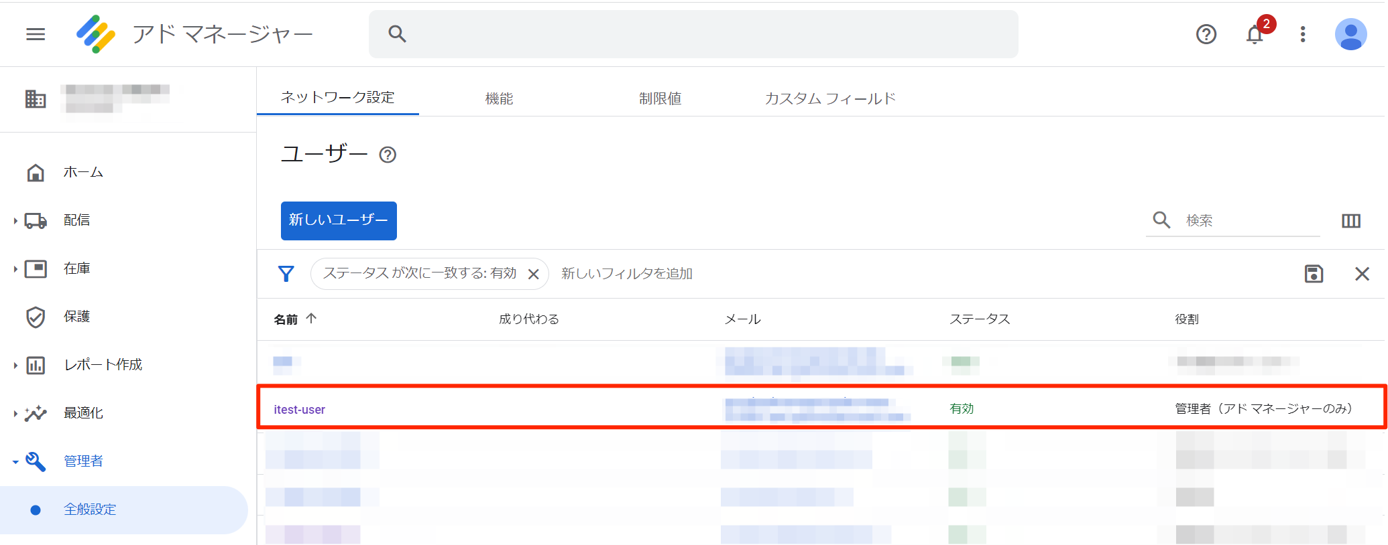Click the Ad Manager logo
The width and height of the screenshot is (1388, 545).
pyautogui.click(x=96, y=34)
